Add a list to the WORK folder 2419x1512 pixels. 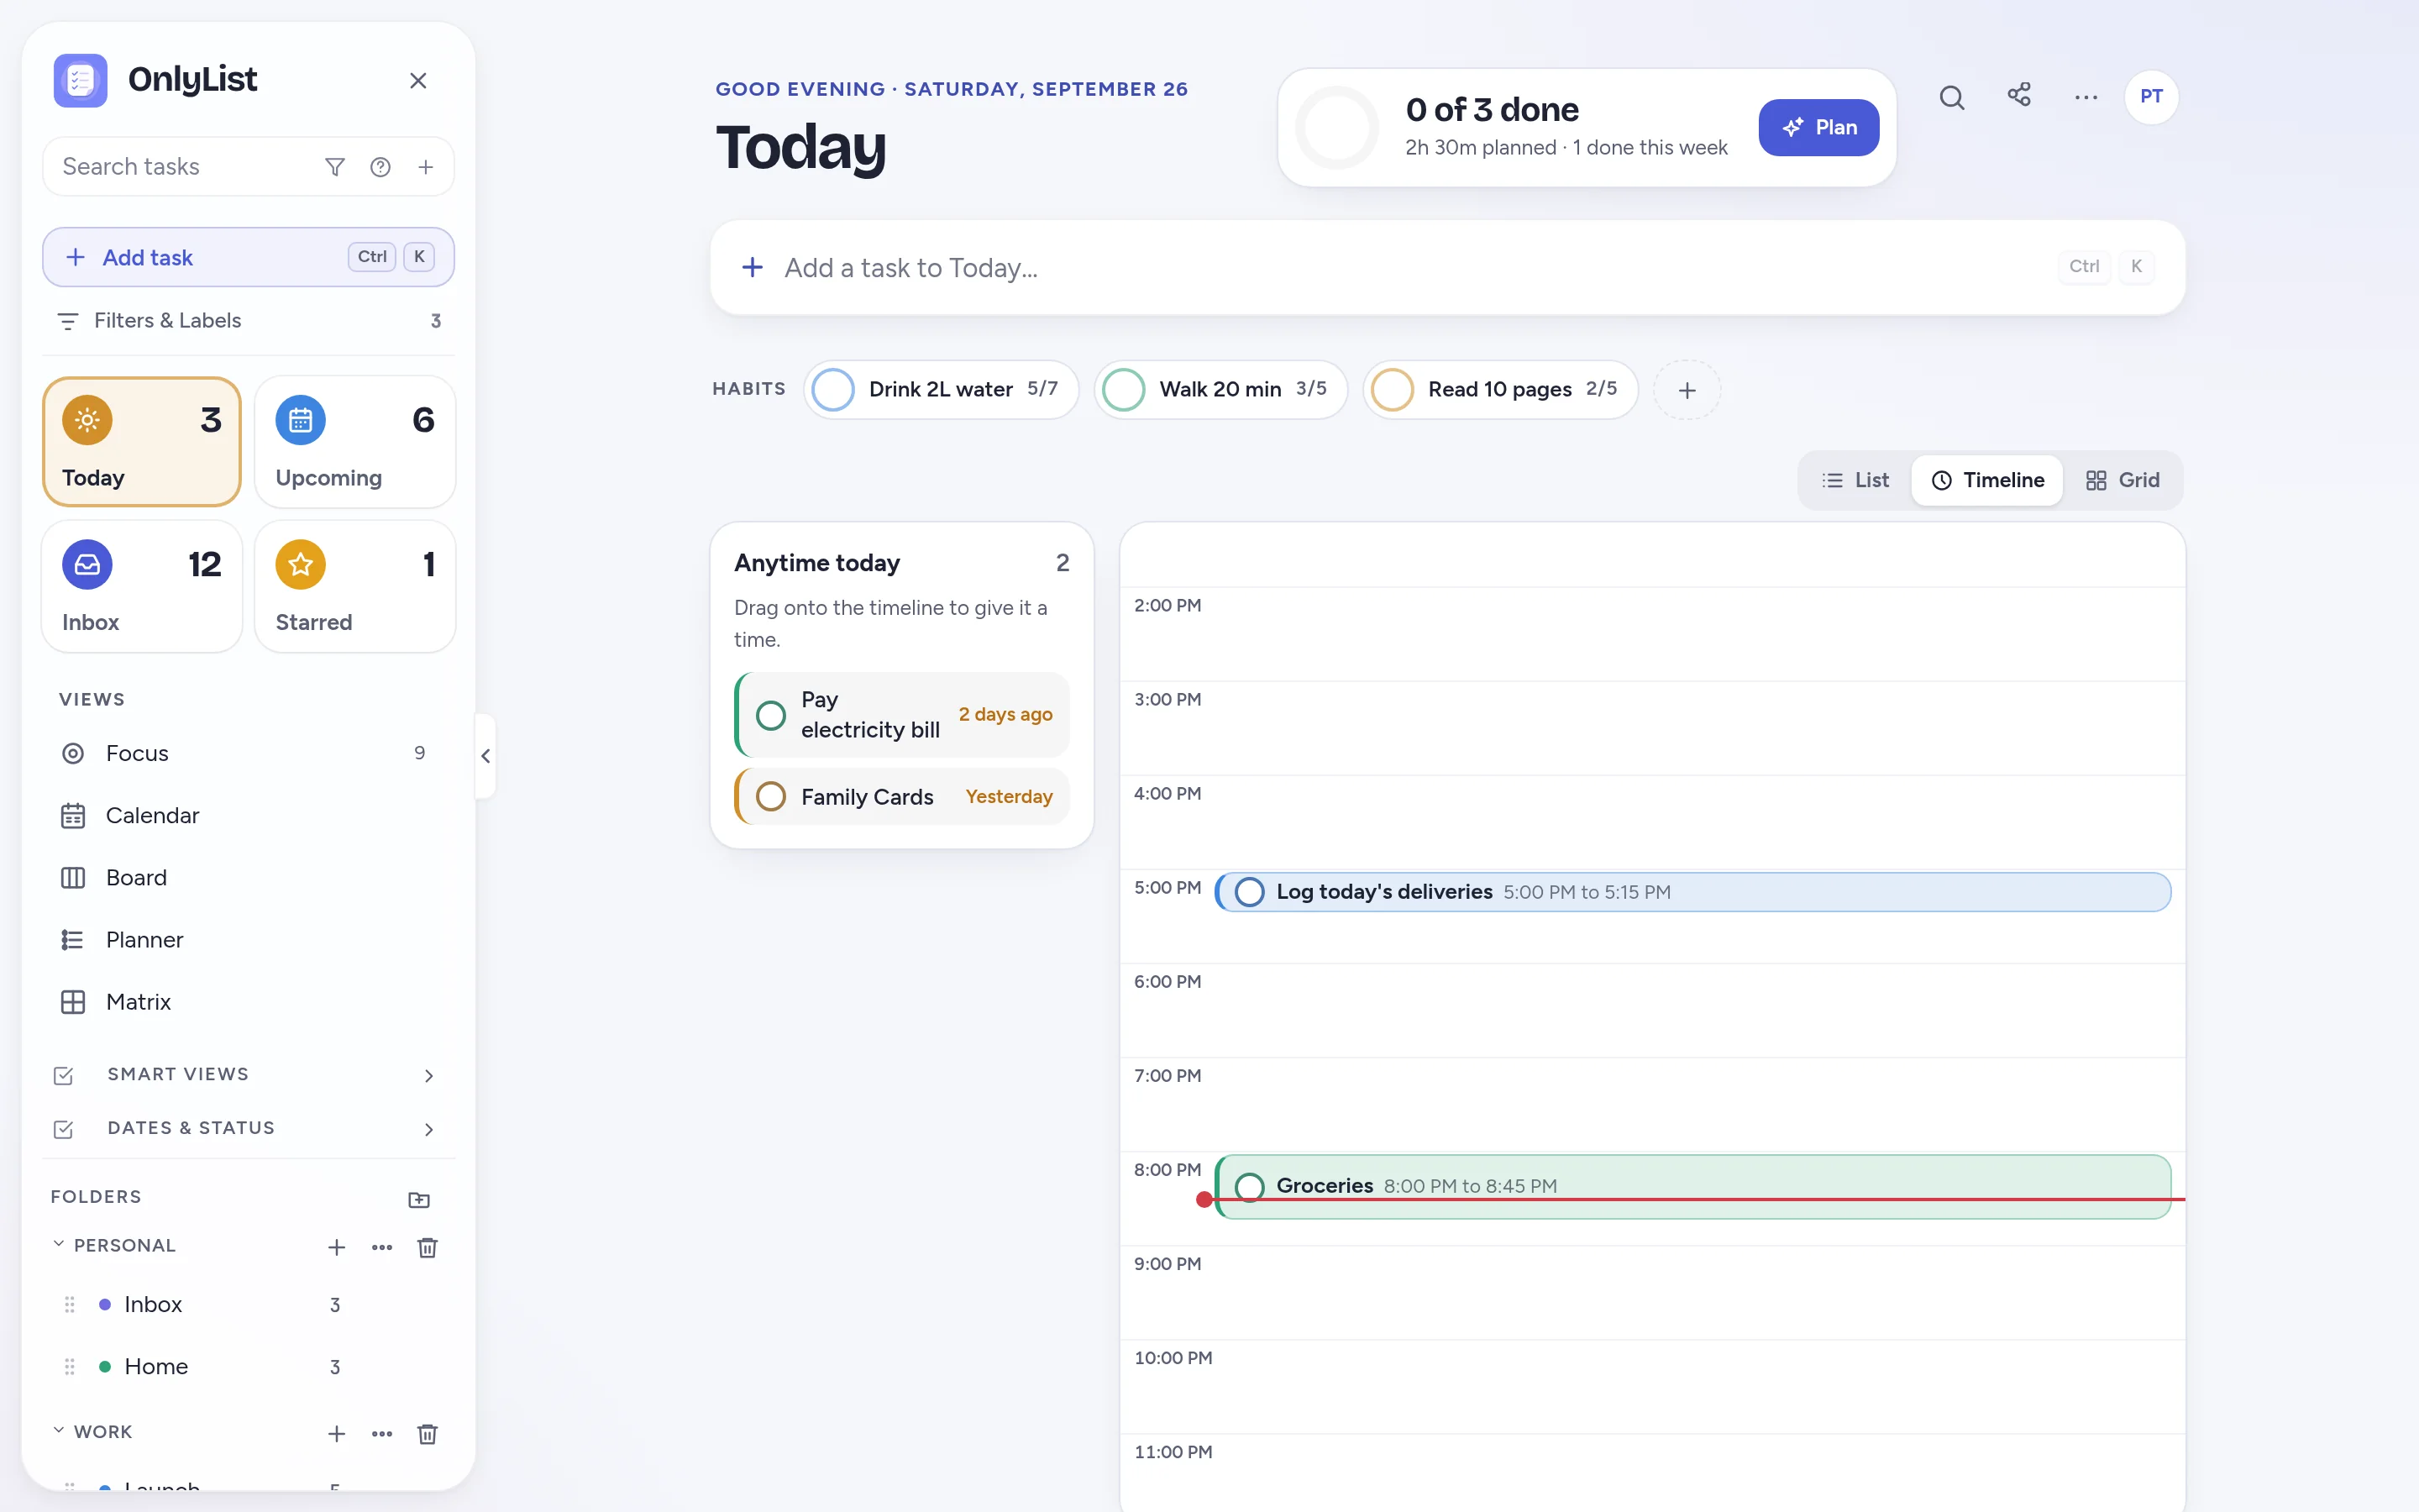click(x=337, y=1433)
